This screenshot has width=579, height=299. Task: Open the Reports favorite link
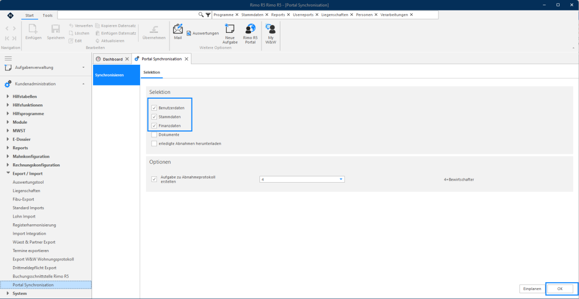click(x=278, y=15)
